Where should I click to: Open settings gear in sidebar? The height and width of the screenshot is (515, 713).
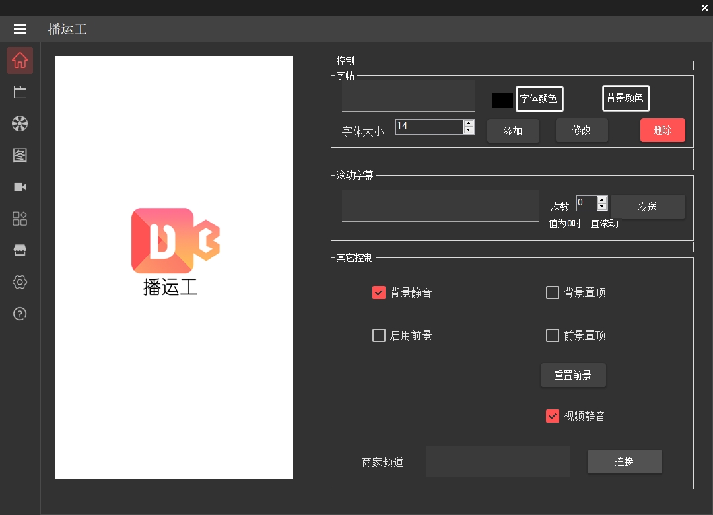pyautogui.click(x=20, y=282)
